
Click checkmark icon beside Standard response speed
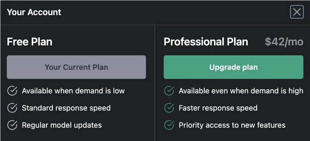tap(12, 108)
